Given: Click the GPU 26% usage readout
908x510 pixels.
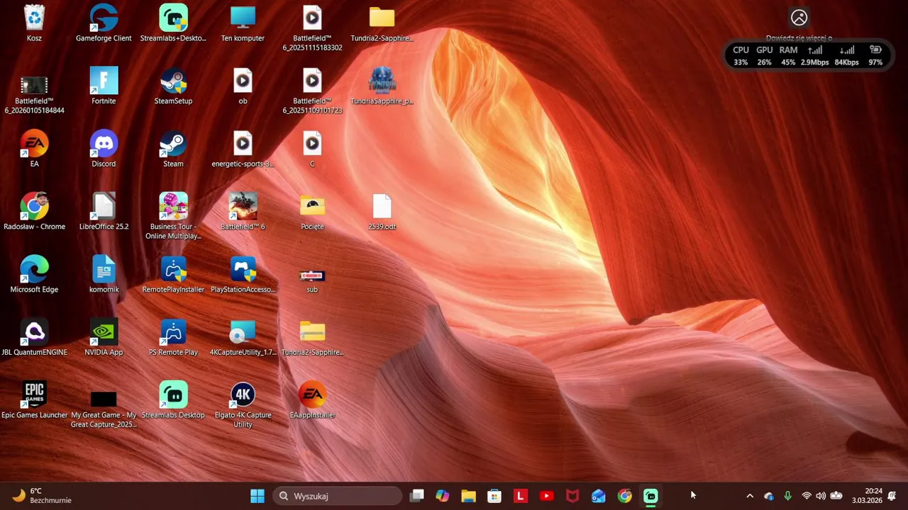Looking at the screenshot, I should pyautogui.click(x=764, y=56).
